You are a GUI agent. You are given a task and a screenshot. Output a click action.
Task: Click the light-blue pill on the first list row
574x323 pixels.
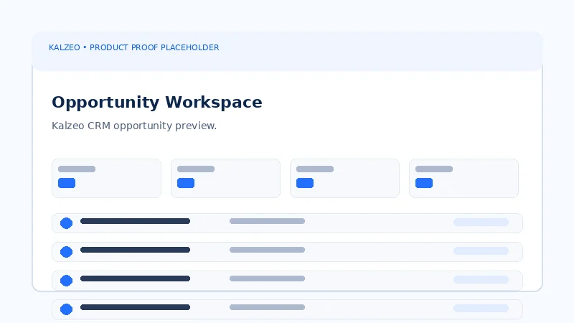(x=481, y=222)
